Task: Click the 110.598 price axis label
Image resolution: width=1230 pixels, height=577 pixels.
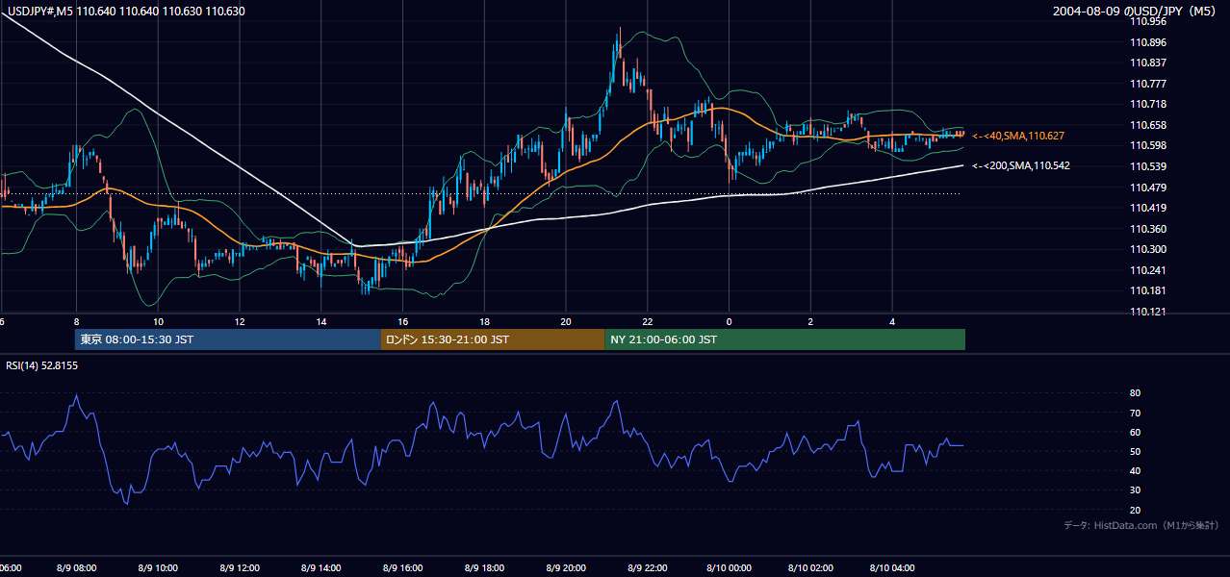Action: pyautogui.click(x=1149, y=145)
